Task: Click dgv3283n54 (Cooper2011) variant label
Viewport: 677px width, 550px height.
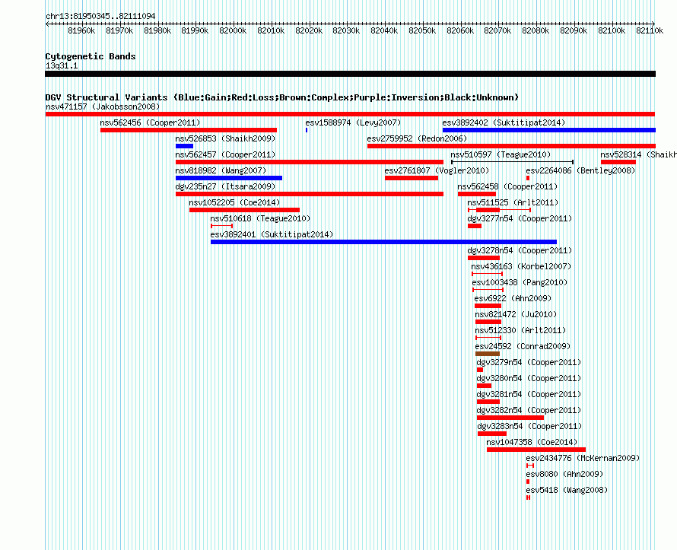Action: pyautogui.click(x=529, y=426)
